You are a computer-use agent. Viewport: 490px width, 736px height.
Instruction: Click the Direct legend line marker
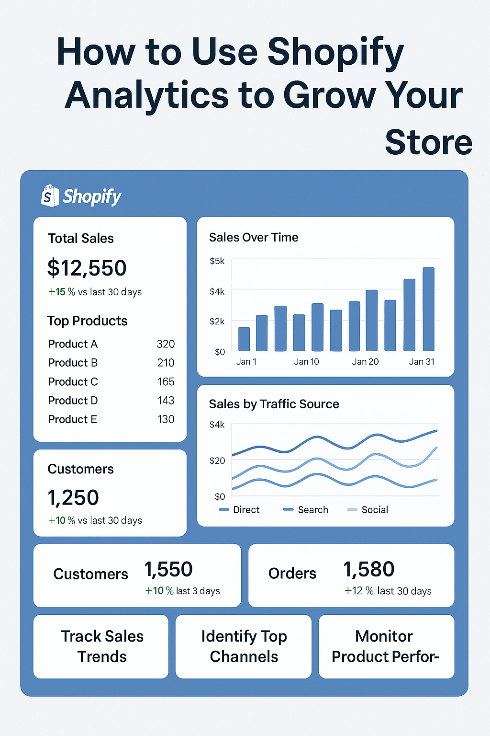pyautogui.click(x=223, y=510)
